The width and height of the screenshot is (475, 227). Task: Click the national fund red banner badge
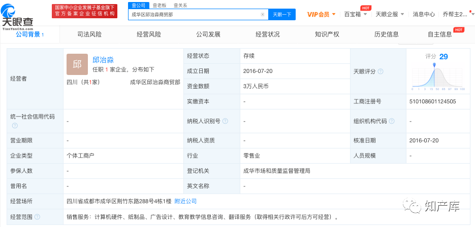click(x=84, y=11)
